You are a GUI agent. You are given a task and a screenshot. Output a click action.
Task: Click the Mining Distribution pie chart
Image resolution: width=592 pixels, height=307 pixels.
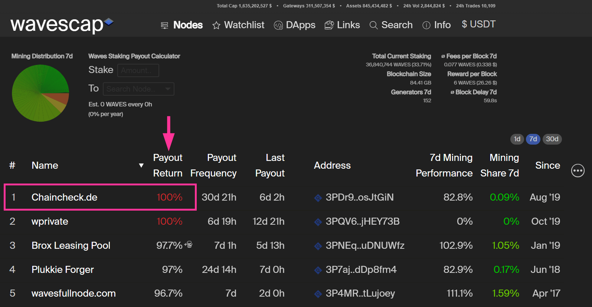(40, 93)
